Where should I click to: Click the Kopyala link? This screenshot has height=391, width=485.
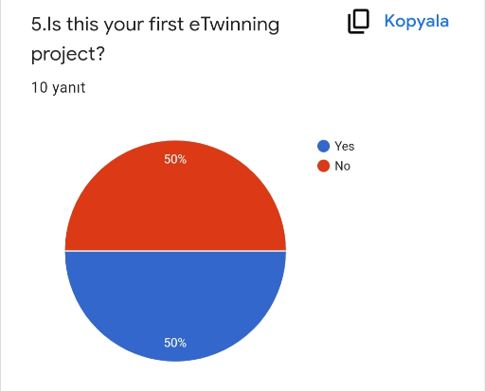coord(417,22)
